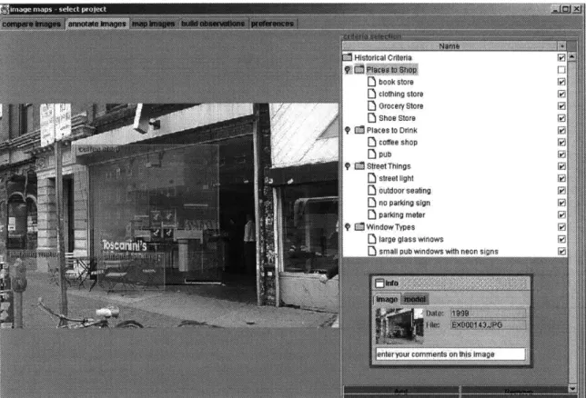Toggle the Places to Drink checkbox
Screen dimensions: 586x398
tap(561, 130)
